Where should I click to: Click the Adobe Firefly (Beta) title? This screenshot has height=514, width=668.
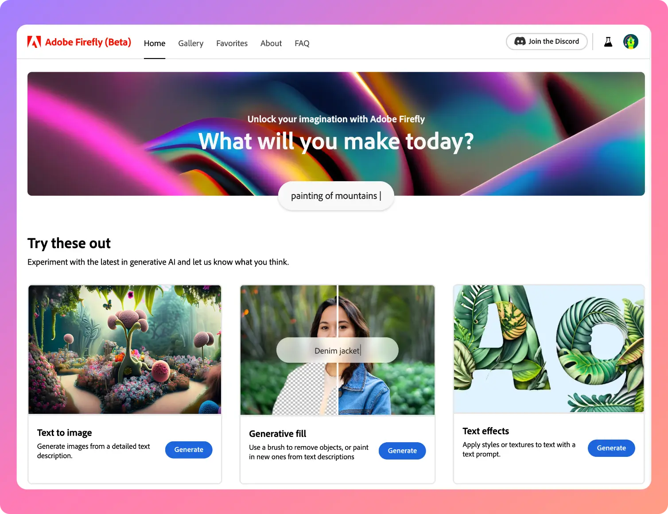point(88,42)
